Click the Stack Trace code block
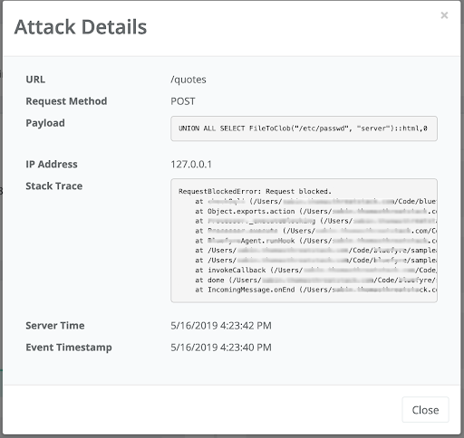This screenshot has width=464, height=438. (x=304, y=241)
